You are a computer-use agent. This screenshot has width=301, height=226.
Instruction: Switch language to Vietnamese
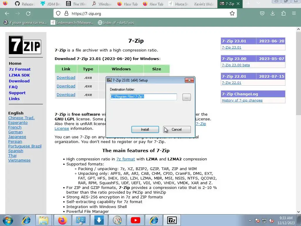point(19,160)
